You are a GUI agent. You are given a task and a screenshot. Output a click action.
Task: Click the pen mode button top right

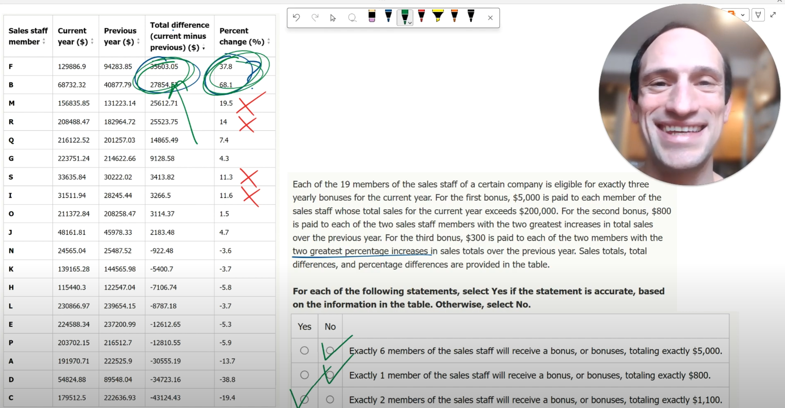759,15
